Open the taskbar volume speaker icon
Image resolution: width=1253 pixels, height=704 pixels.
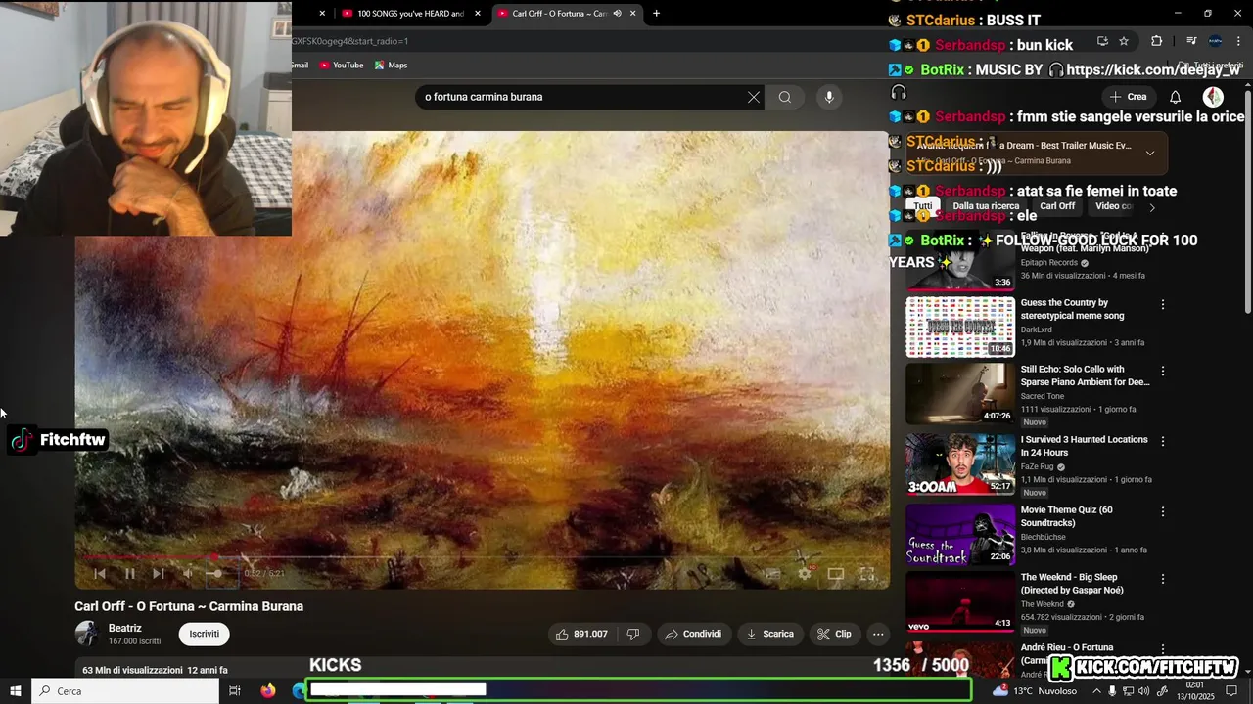[1144, 691]
